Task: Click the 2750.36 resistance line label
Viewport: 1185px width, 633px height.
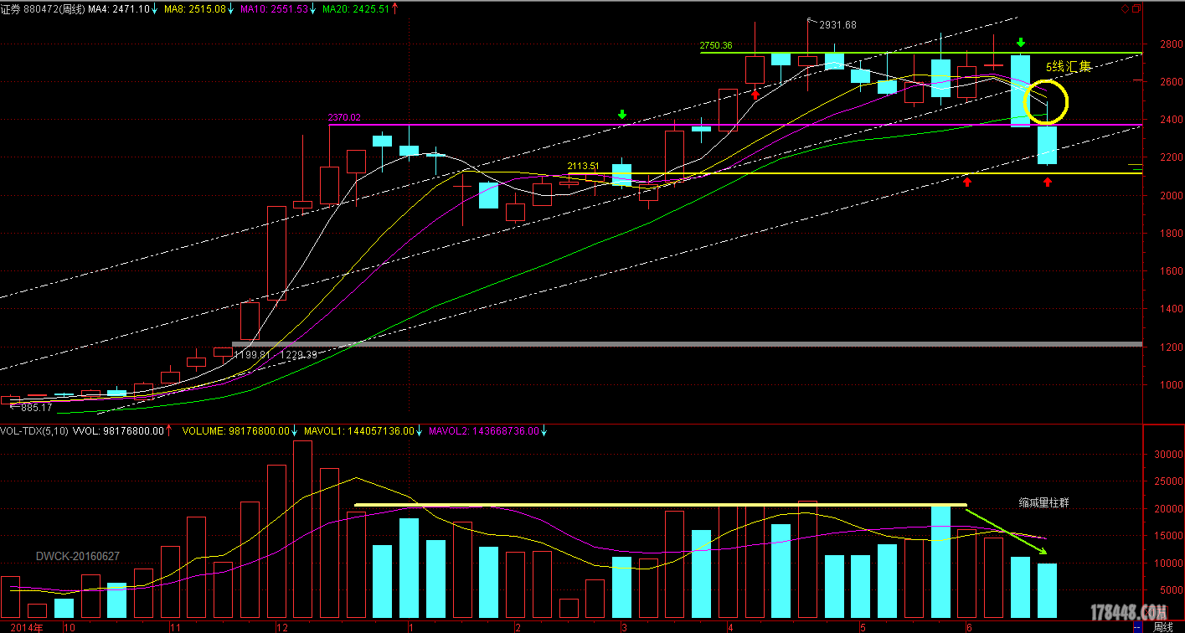Action: [x=715, y=45]
